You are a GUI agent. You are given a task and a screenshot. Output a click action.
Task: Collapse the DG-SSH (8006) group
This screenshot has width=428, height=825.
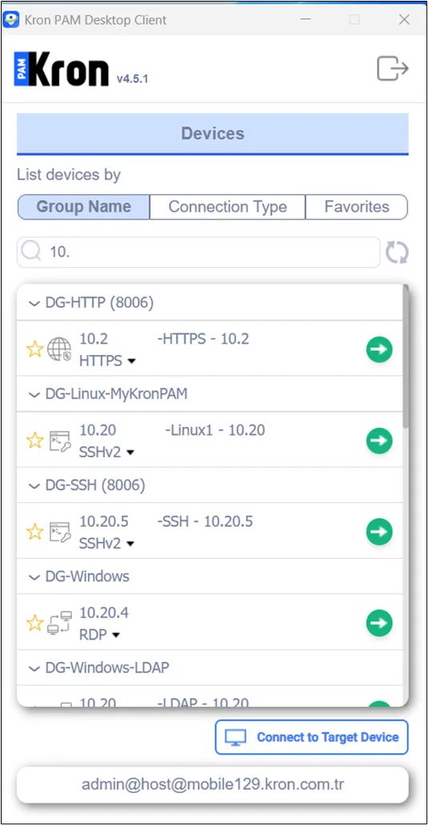(x=34, y=486)
